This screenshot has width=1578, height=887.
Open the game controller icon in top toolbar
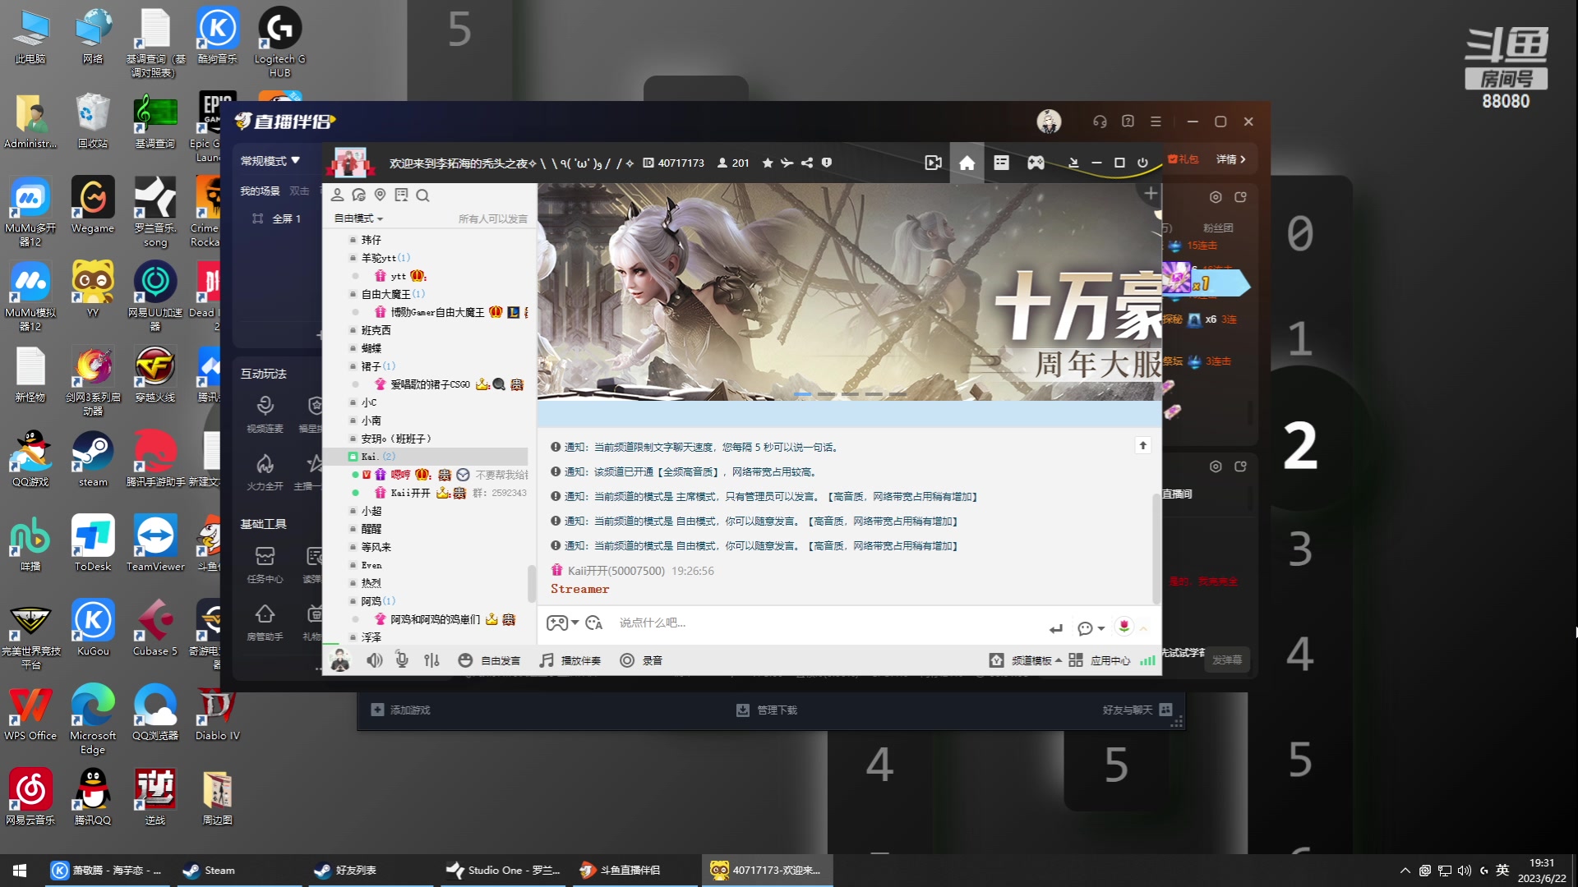(x=1036, y=163)
